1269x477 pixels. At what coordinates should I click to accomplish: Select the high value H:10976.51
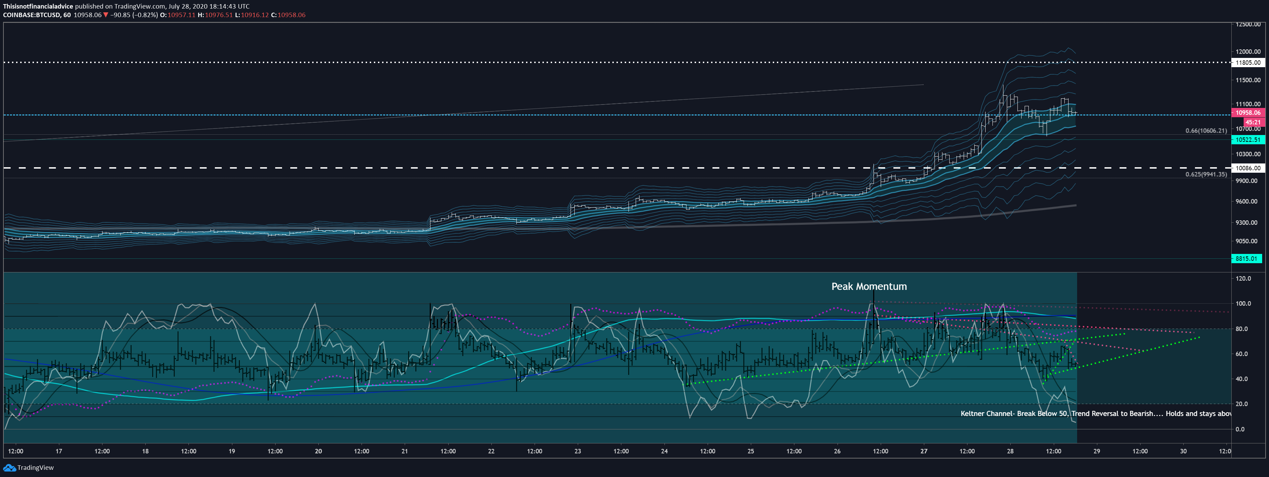click(215, 15)
